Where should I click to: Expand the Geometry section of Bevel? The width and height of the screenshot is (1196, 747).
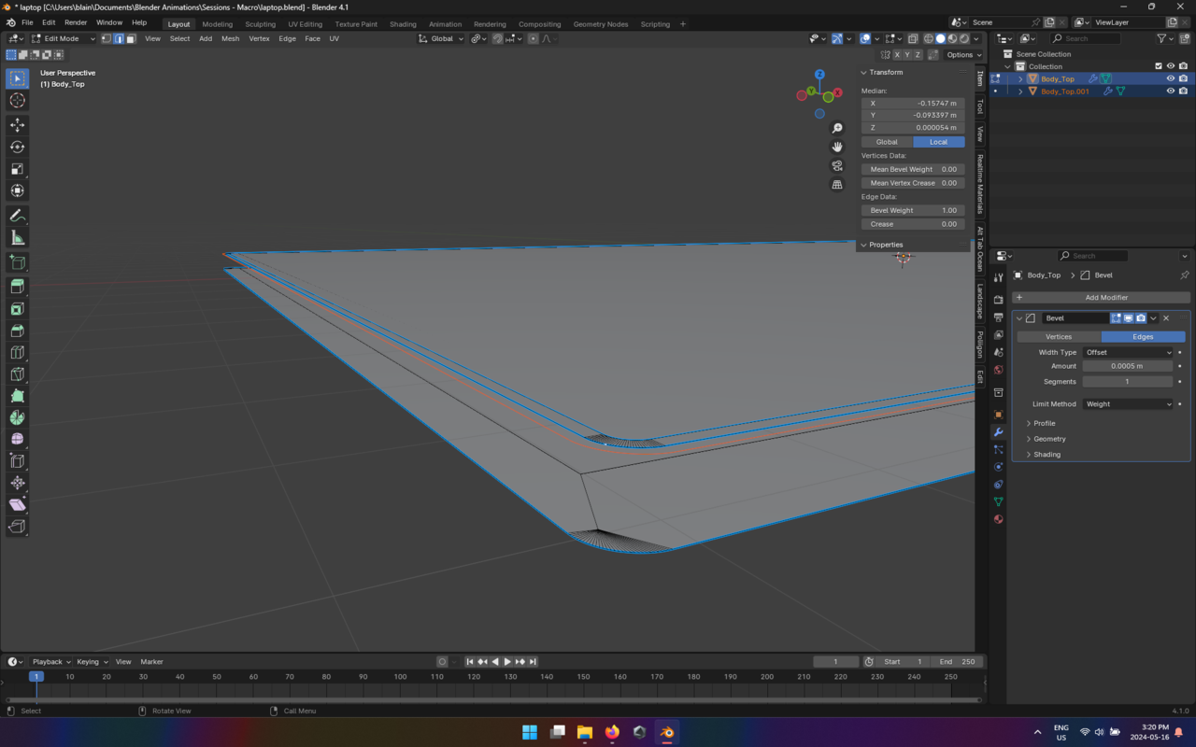point(1049,439)
